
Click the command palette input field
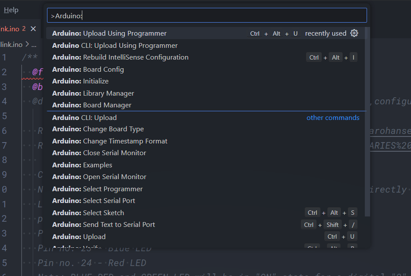coord(207,16)
